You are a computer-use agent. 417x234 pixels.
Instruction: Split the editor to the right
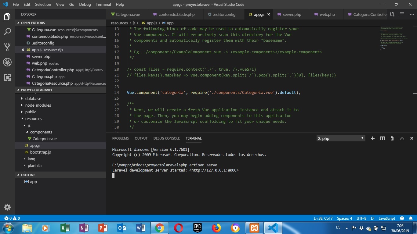[x=402, y=14]
